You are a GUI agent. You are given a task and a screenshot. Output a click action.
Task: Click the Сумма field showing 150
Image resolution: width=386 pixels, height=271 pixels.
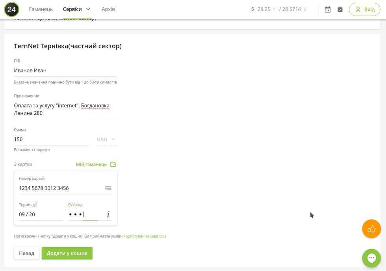pos(52,140)
